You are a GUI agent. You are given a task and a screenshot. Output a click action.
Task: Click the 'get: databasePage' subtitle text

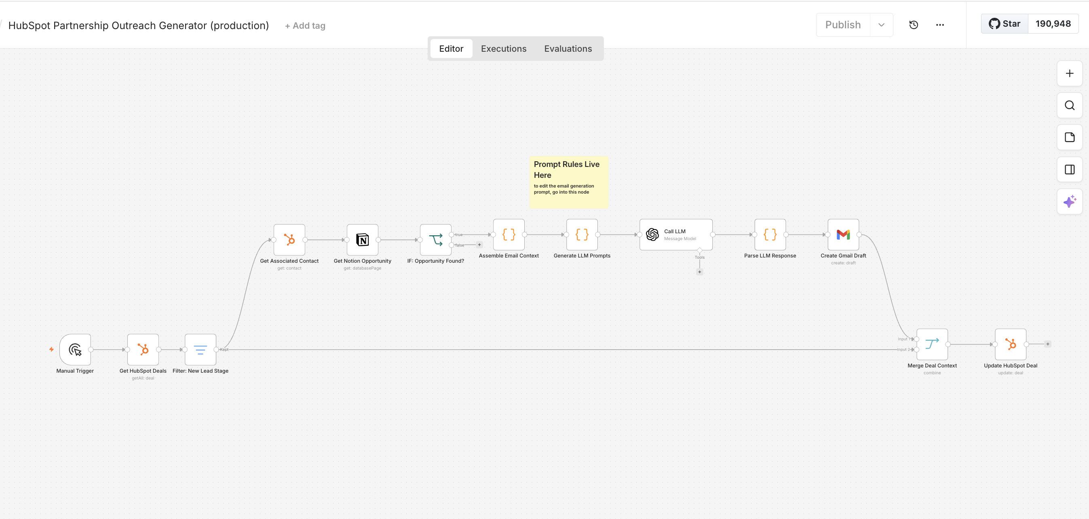pos(362,268)
